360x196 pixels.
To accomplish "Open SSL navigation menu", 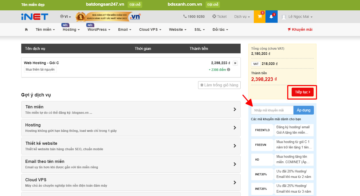I will [x=200, y=29].
